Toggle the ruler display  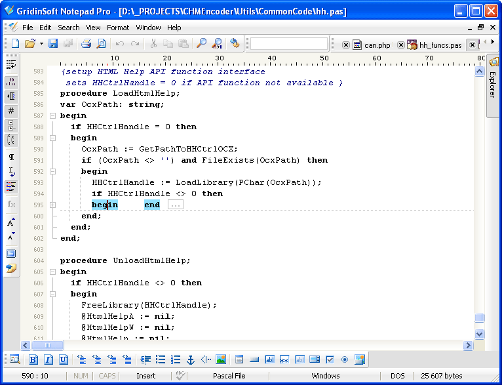(11, 82)
